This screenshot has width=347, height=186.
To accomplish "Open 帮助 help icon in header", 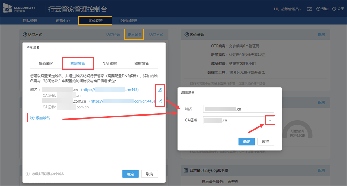I will (318, 9).
